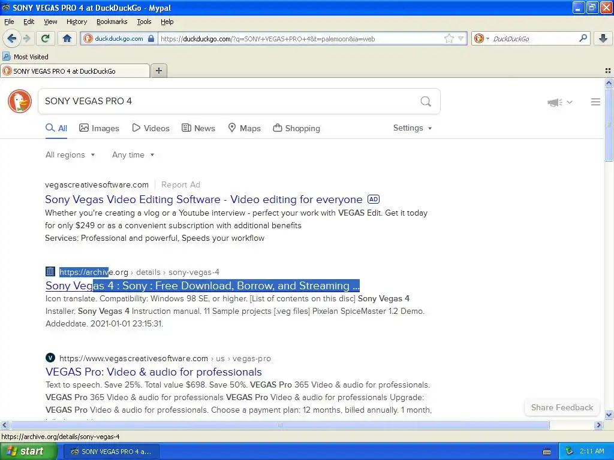Click the Forward arrow button

(x=26, y=38)
